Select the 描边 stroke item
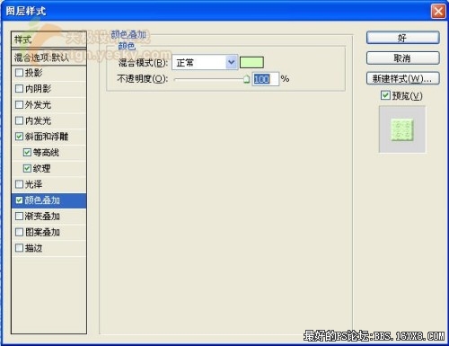Viewport: 449px width, 346px height. click(48, 248)
